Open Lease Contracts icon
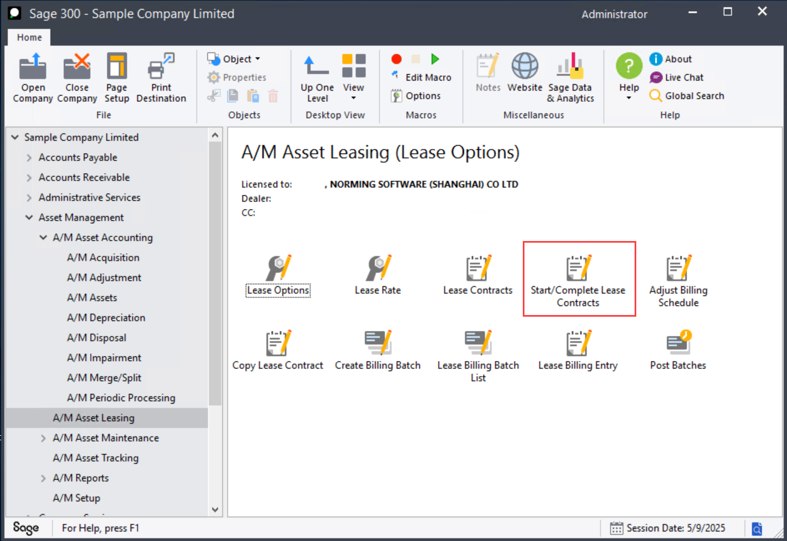Viewport: 787px width, 541px height. coord(478,268)
